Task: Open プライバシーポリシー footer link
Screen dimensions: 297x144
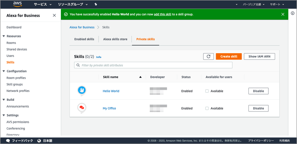Action: pyautogui.click(x=261, y=141)
